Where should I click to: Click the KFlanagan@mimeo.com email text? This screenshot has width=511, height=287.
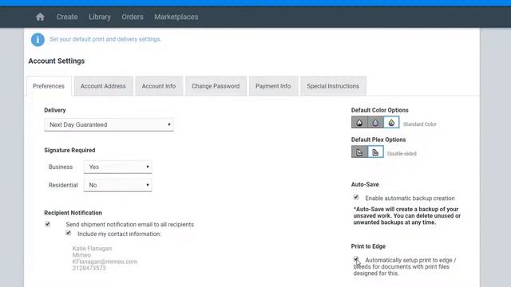pyautogui.click(x=105, y=261)
